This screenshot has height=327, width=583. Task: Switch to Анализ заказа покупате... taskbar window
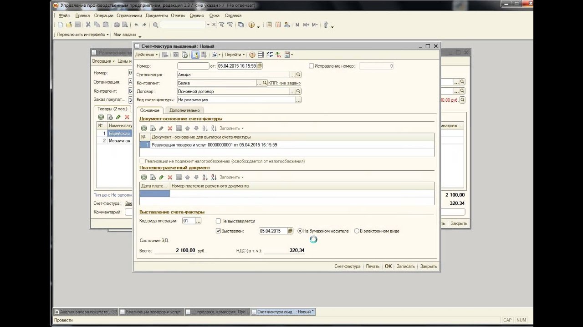point(86,312)
